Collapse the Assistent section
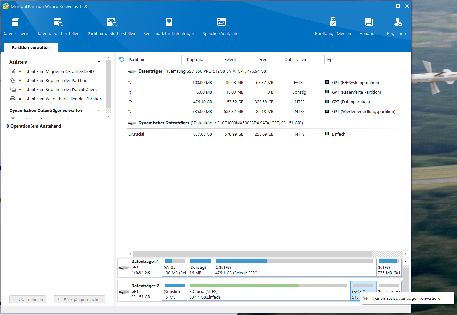The height and width of the screenshot is (315, 457). coord(99,62)
